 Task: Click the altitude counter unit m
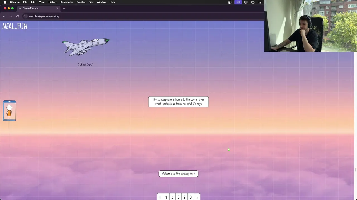(x=197, y=197)
